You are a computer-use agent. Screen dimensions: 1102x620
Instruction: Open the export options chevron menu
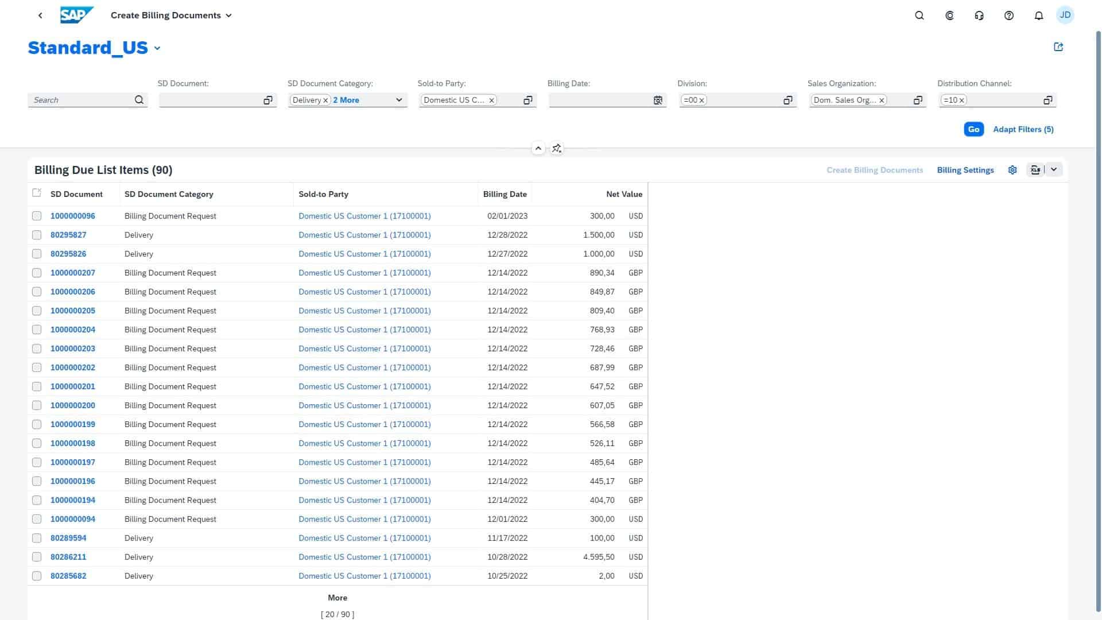pos(1054,169)
